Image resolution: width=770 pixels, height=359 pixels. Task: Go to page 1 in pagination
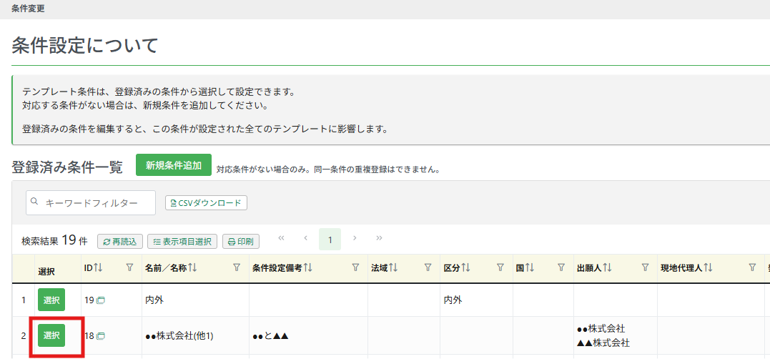(330, 240)
